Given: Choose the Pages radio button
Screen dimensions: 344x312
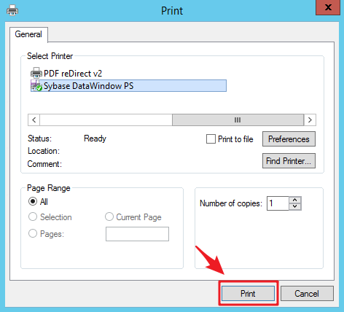Looking at the screenshot, I should 33,233.
